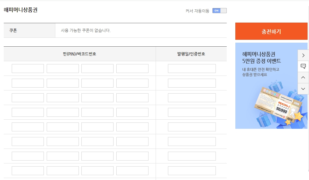Focus first PIN box in row one
This screenshot has height=180, width=309.
click(x=28, y=68)
